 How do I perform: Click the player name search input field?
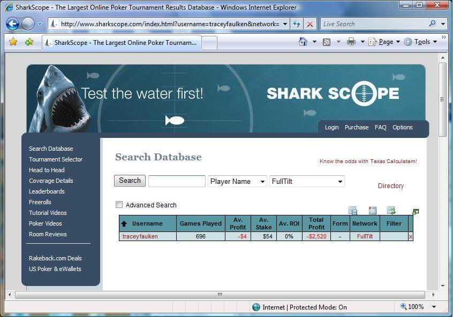coord(177,181)
